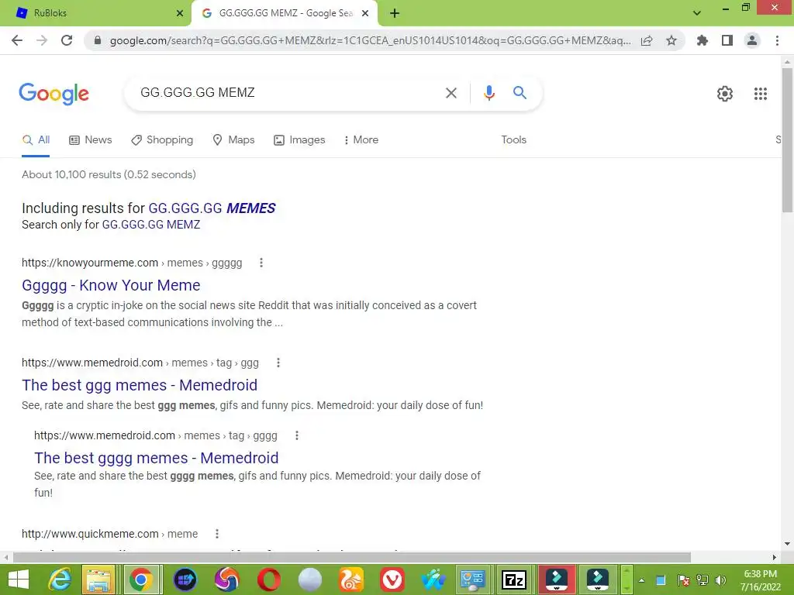Switch to the Images results tab
The image size is (794, 595).
[299, 140]
